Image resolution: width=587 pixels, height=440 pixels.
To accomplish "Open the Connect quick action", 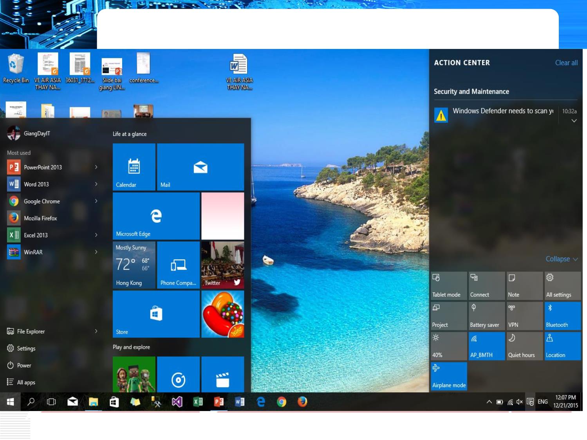I will coord(487,286).
